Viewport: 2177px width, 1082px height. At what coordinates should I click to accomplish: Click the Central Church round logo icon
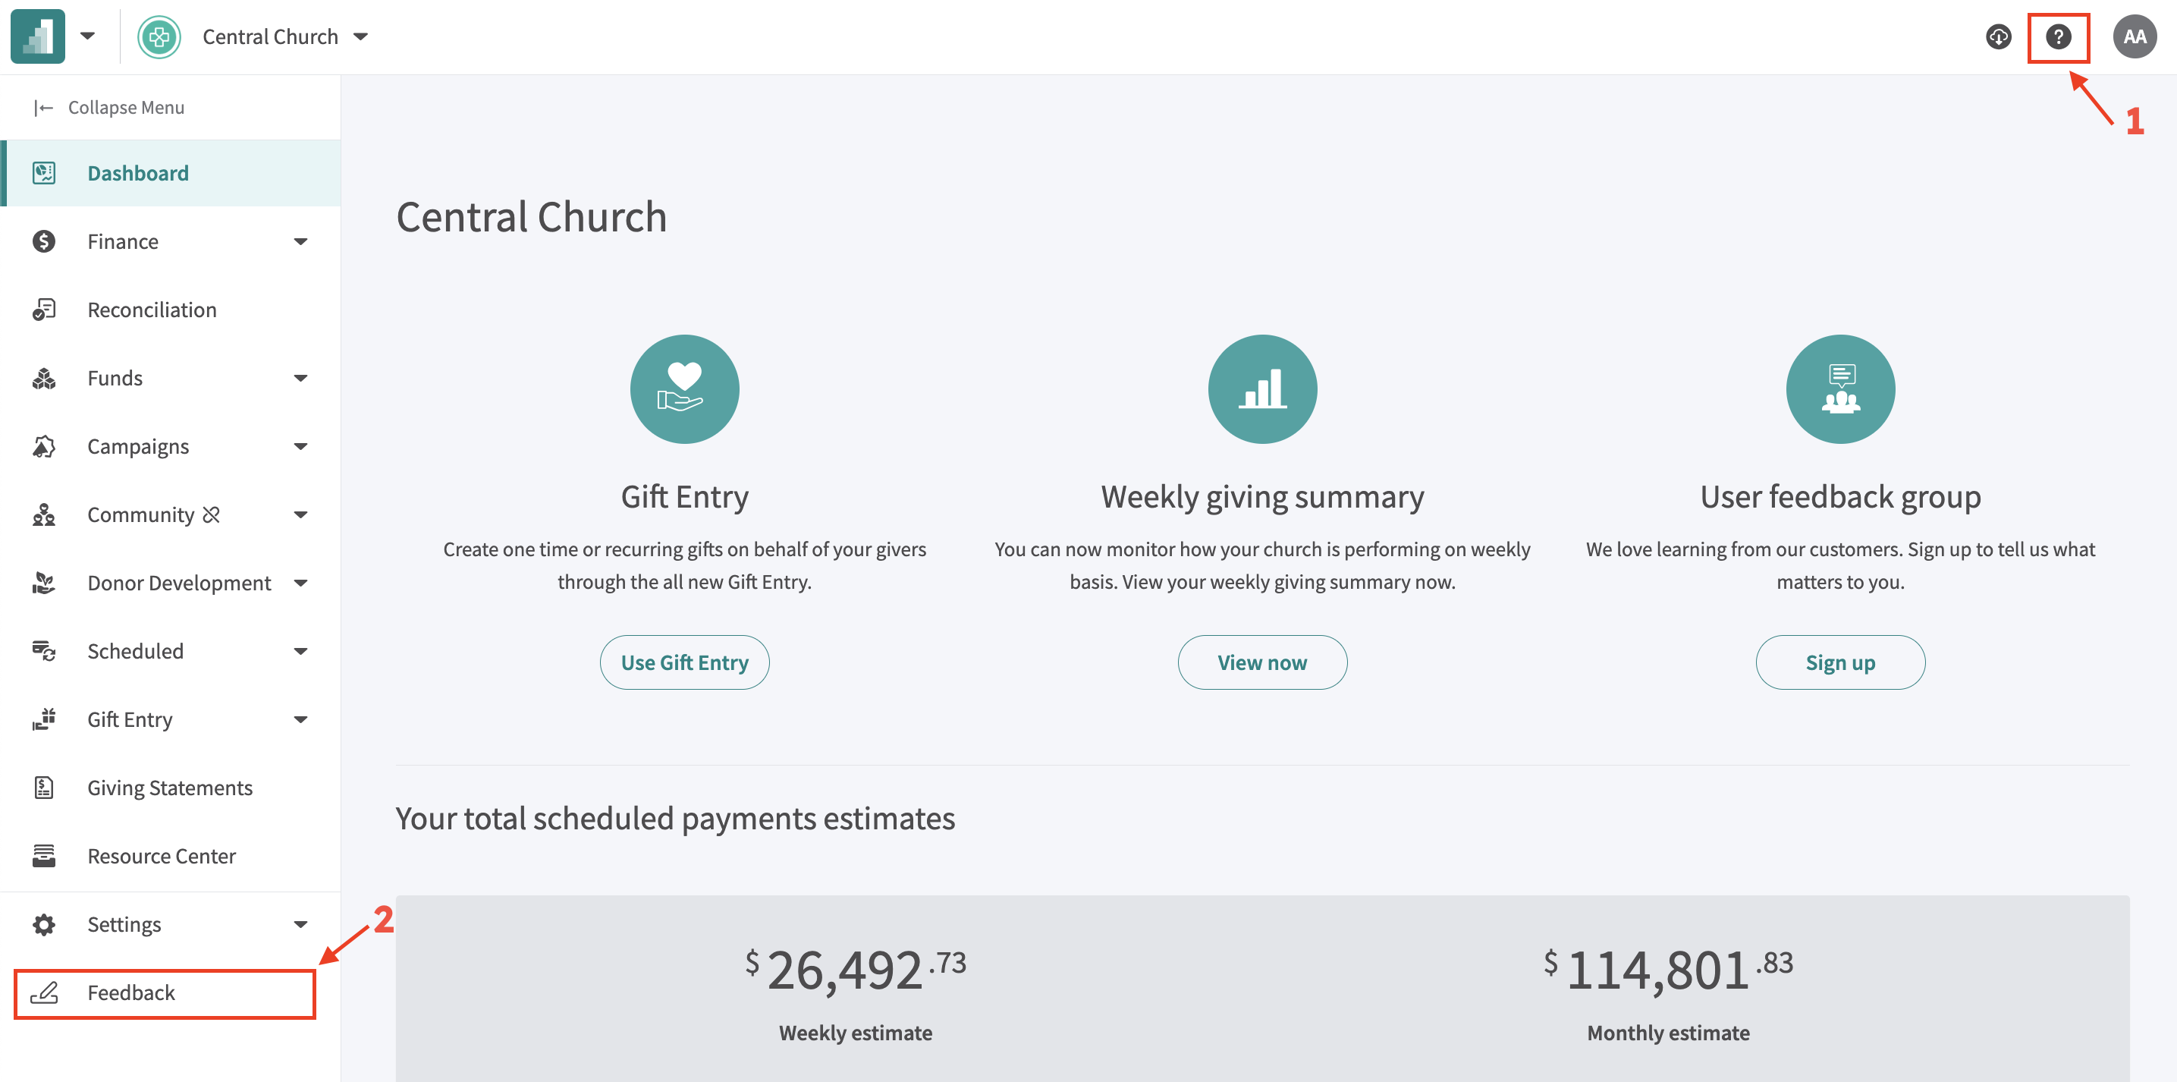159,37
